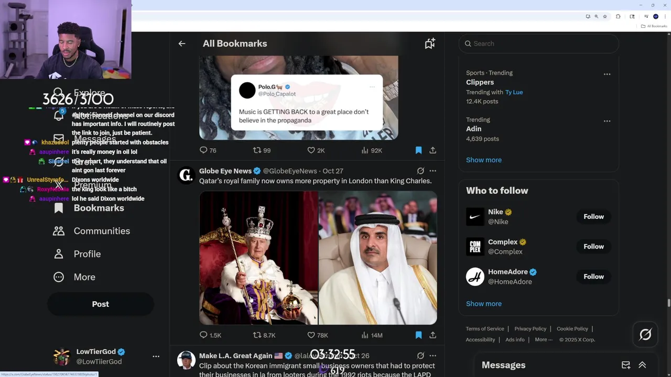Open Grok explain icon on Make L.A. Great Again post
Screen dimensions: 671x377
[x=420, y=356]
